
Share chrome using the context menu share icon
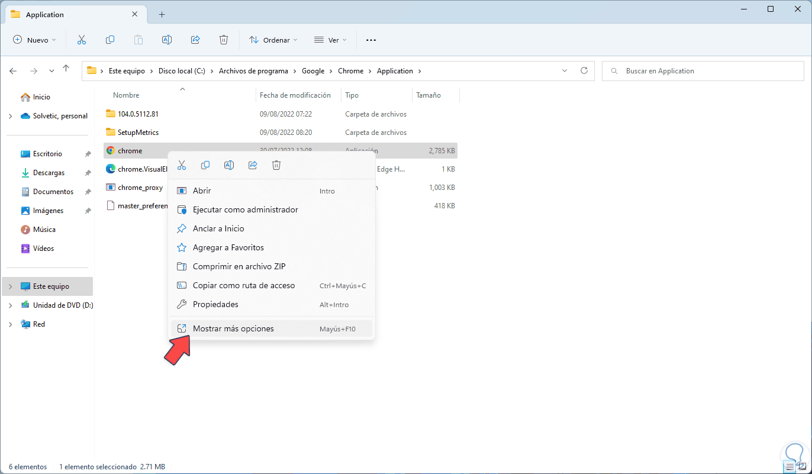click(x=253, y=165)
